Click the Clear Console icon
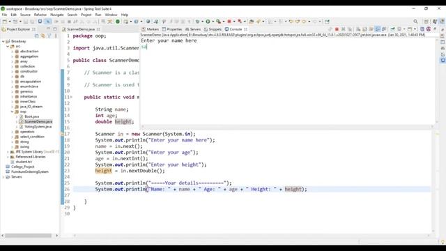Image resolution: width=446 pixels, height=251 pixels. [x=358, y=29]
